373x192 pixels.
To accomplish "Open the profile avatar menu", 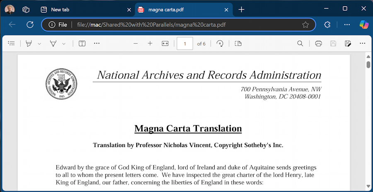I will [x=10, y=9].
